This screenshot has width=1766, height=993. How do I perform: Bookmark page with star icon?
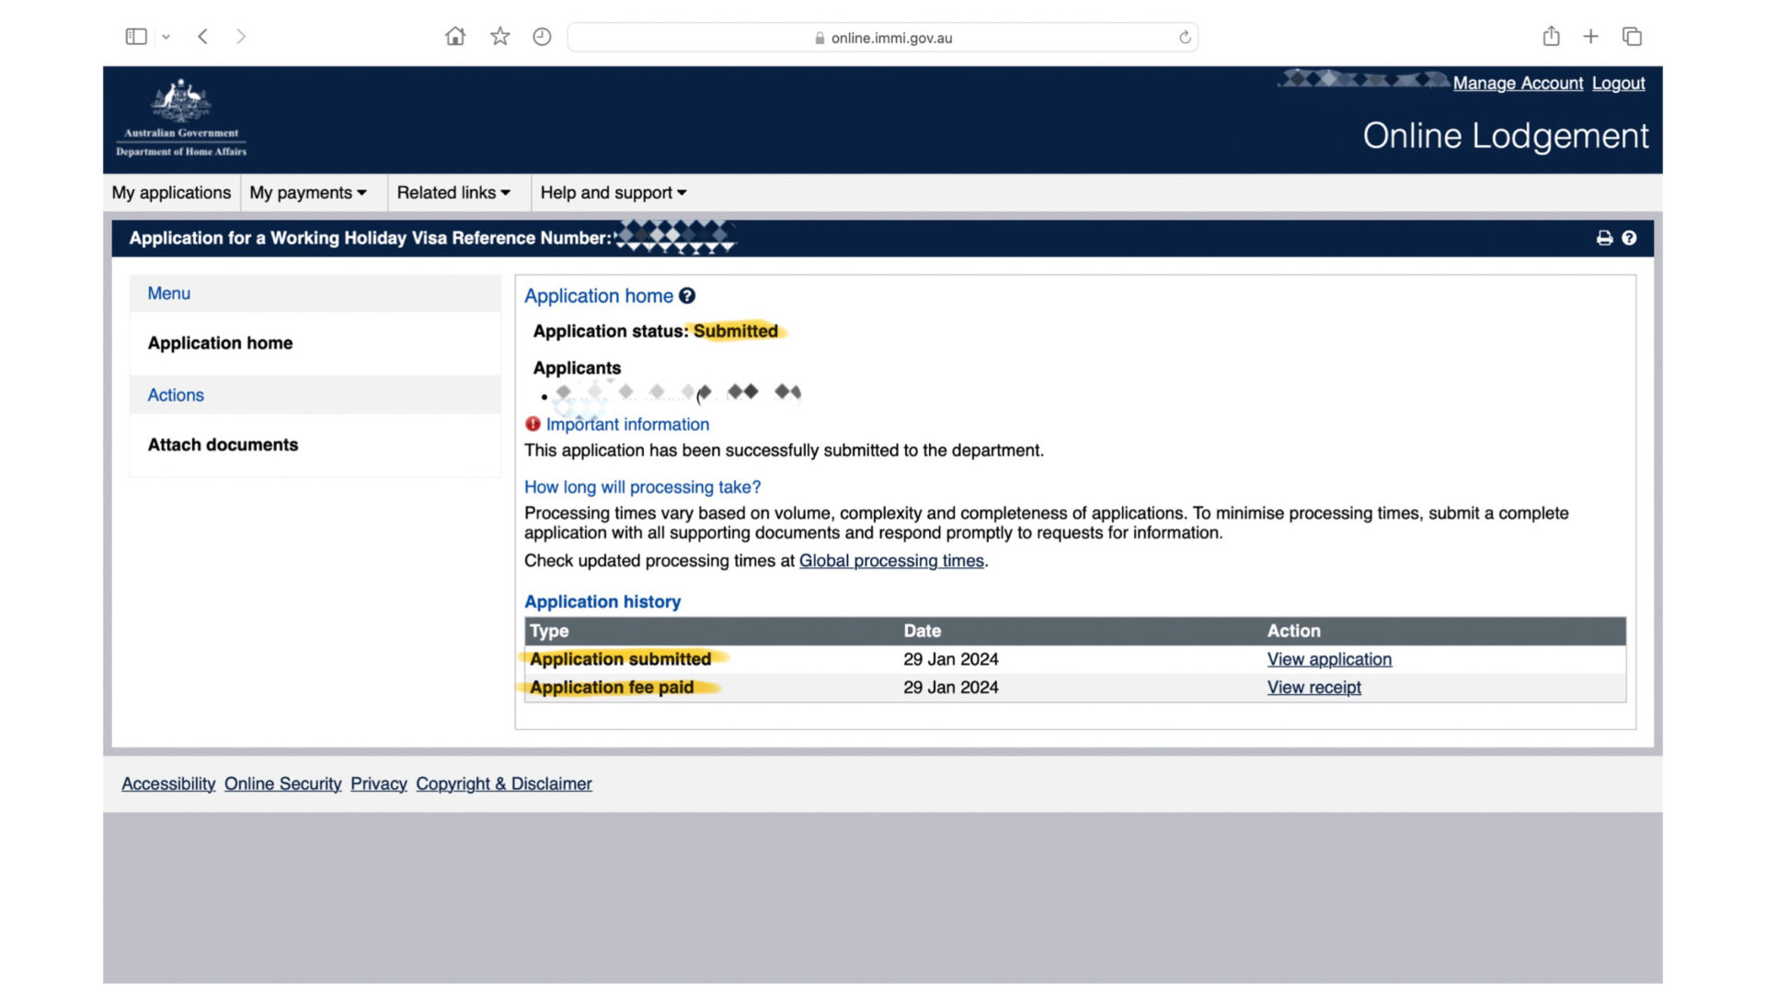499,37
